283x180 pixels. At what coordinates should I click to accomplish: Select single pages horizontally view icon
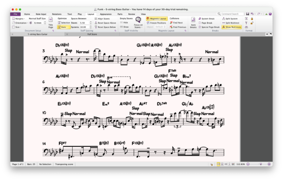click(226, 164)
